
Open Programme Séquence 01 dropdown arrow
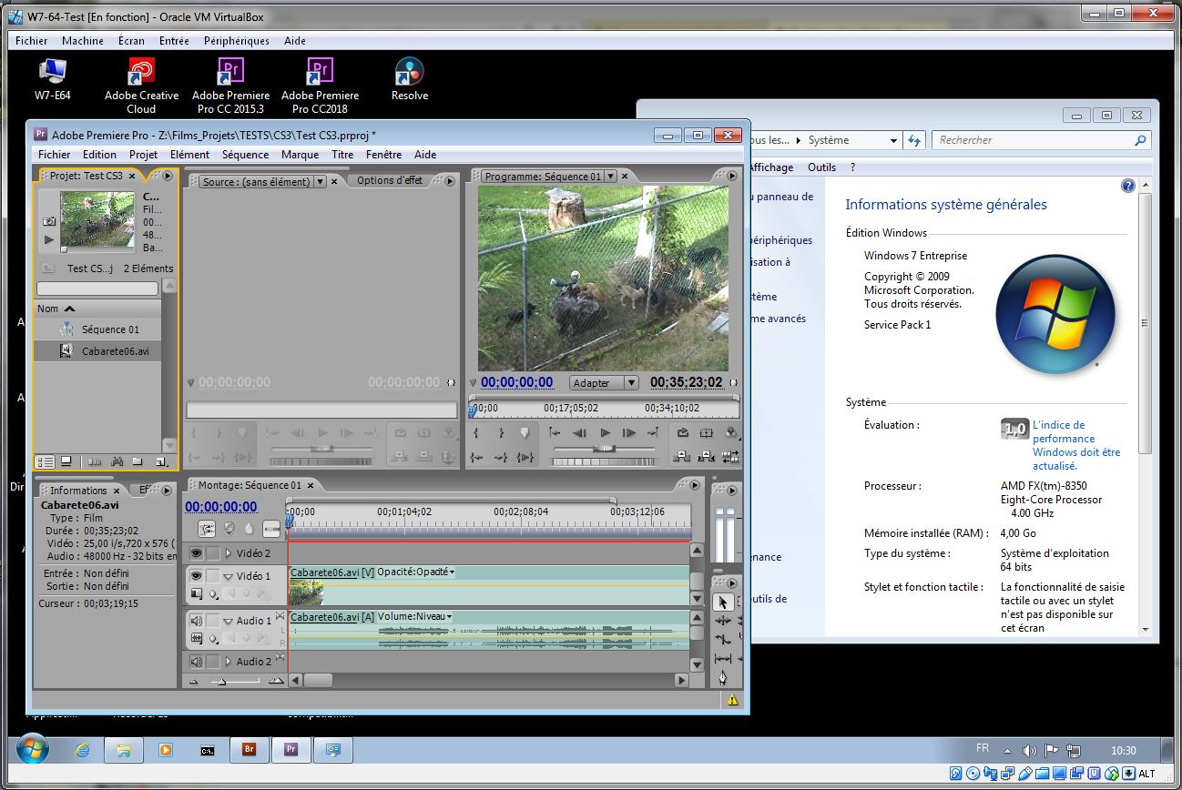(x=611, y=177)
